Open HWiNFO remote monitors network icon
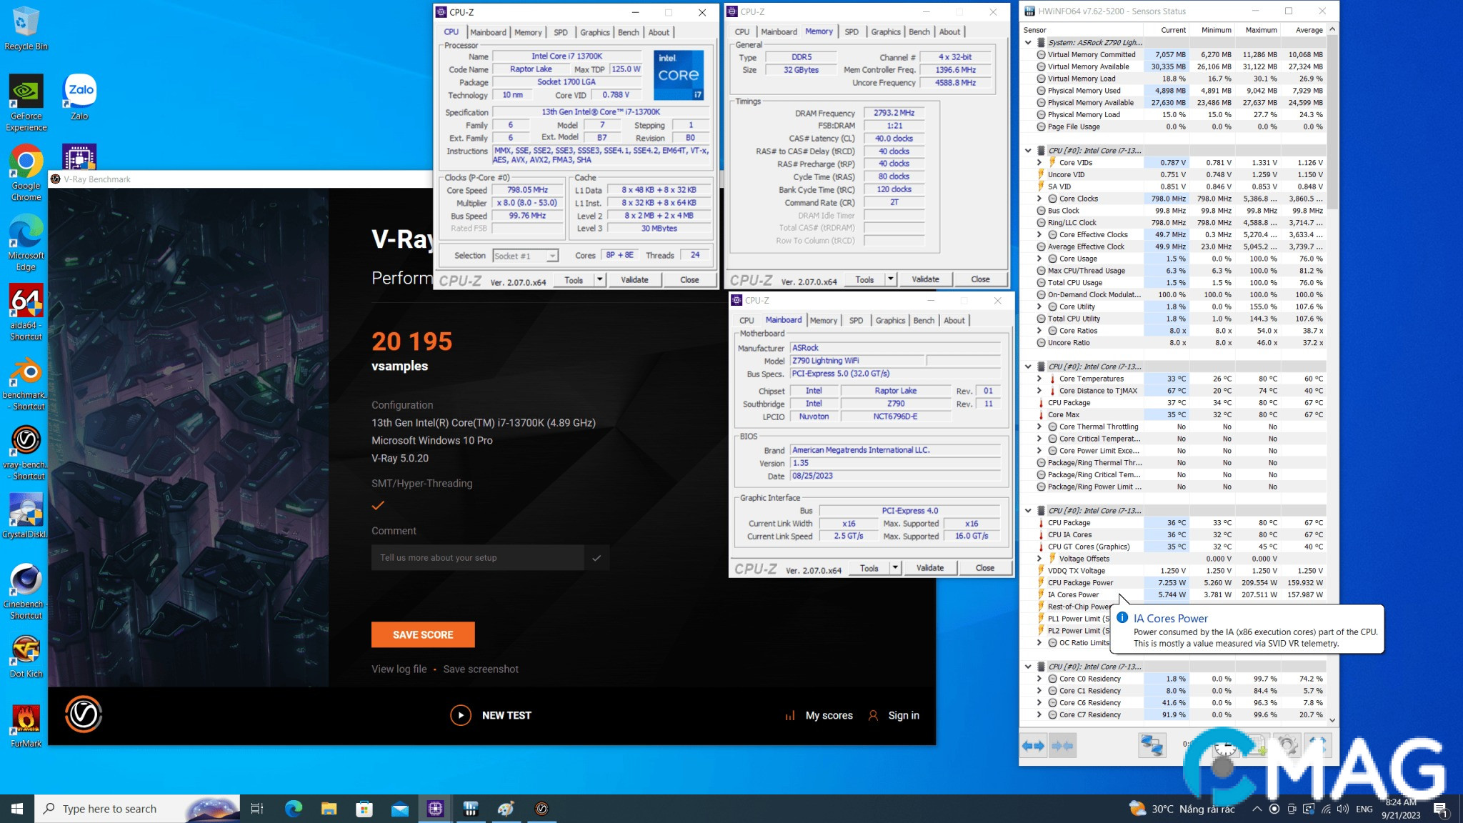1463x823 pixels. point(1152,746)
